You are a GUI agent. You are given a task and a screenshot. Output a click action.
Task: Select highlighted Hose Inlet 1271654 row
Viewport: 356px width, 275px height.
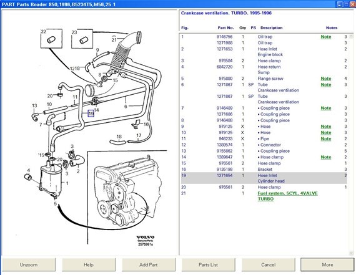point(264,178)
